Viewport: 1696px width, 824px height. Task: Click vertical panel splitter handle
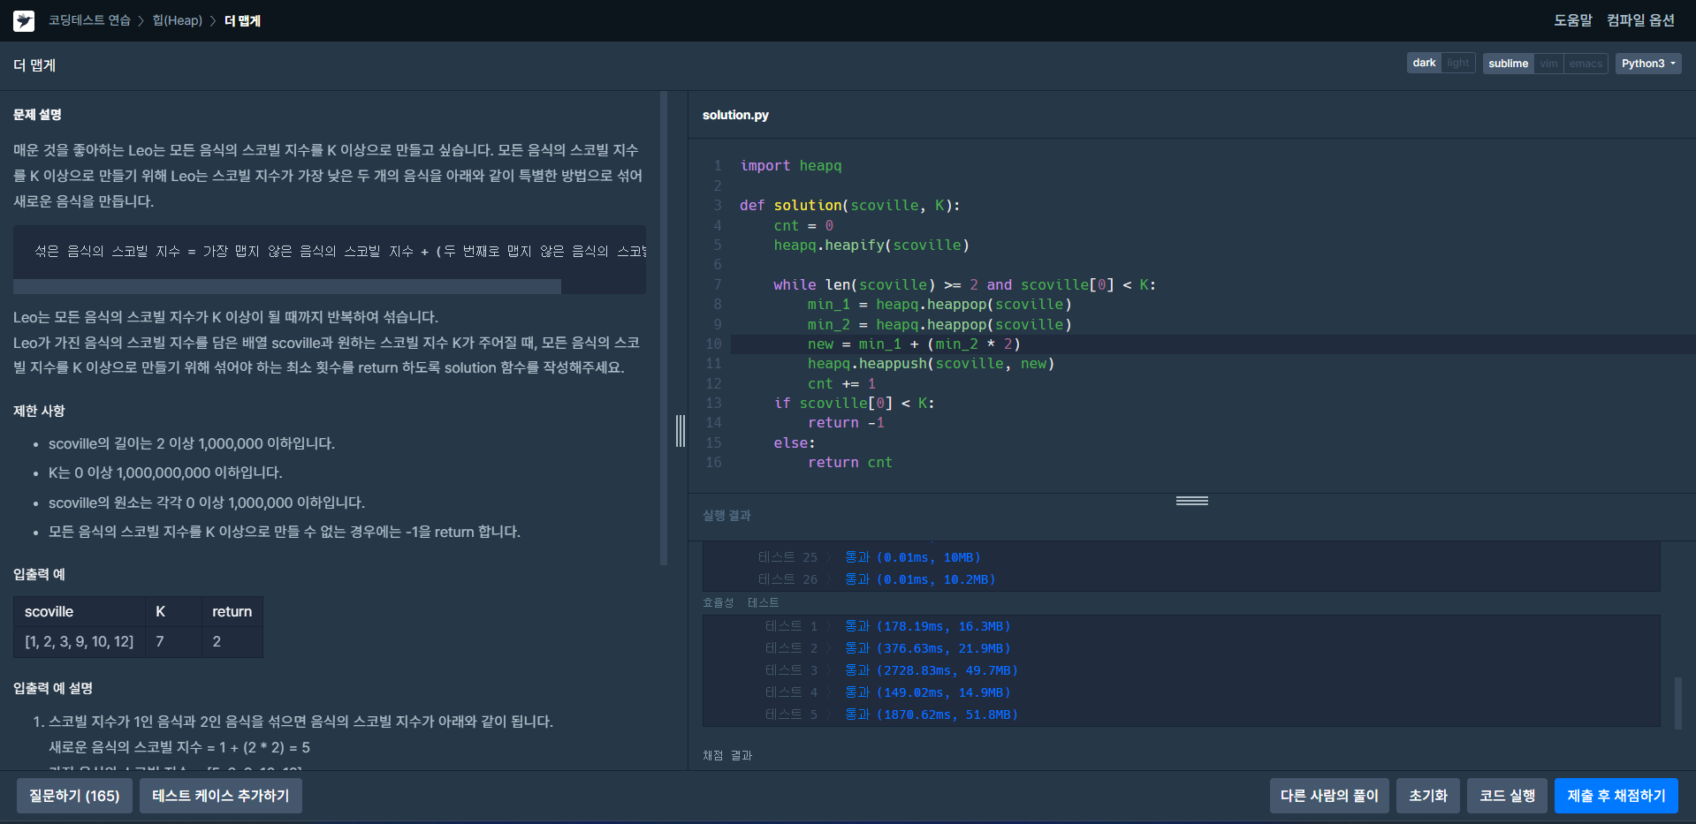[681, 431]
